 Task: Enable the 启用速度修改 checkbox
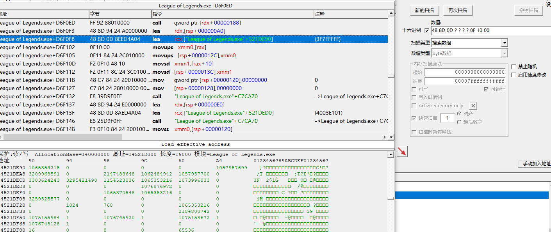coord(514,75)
